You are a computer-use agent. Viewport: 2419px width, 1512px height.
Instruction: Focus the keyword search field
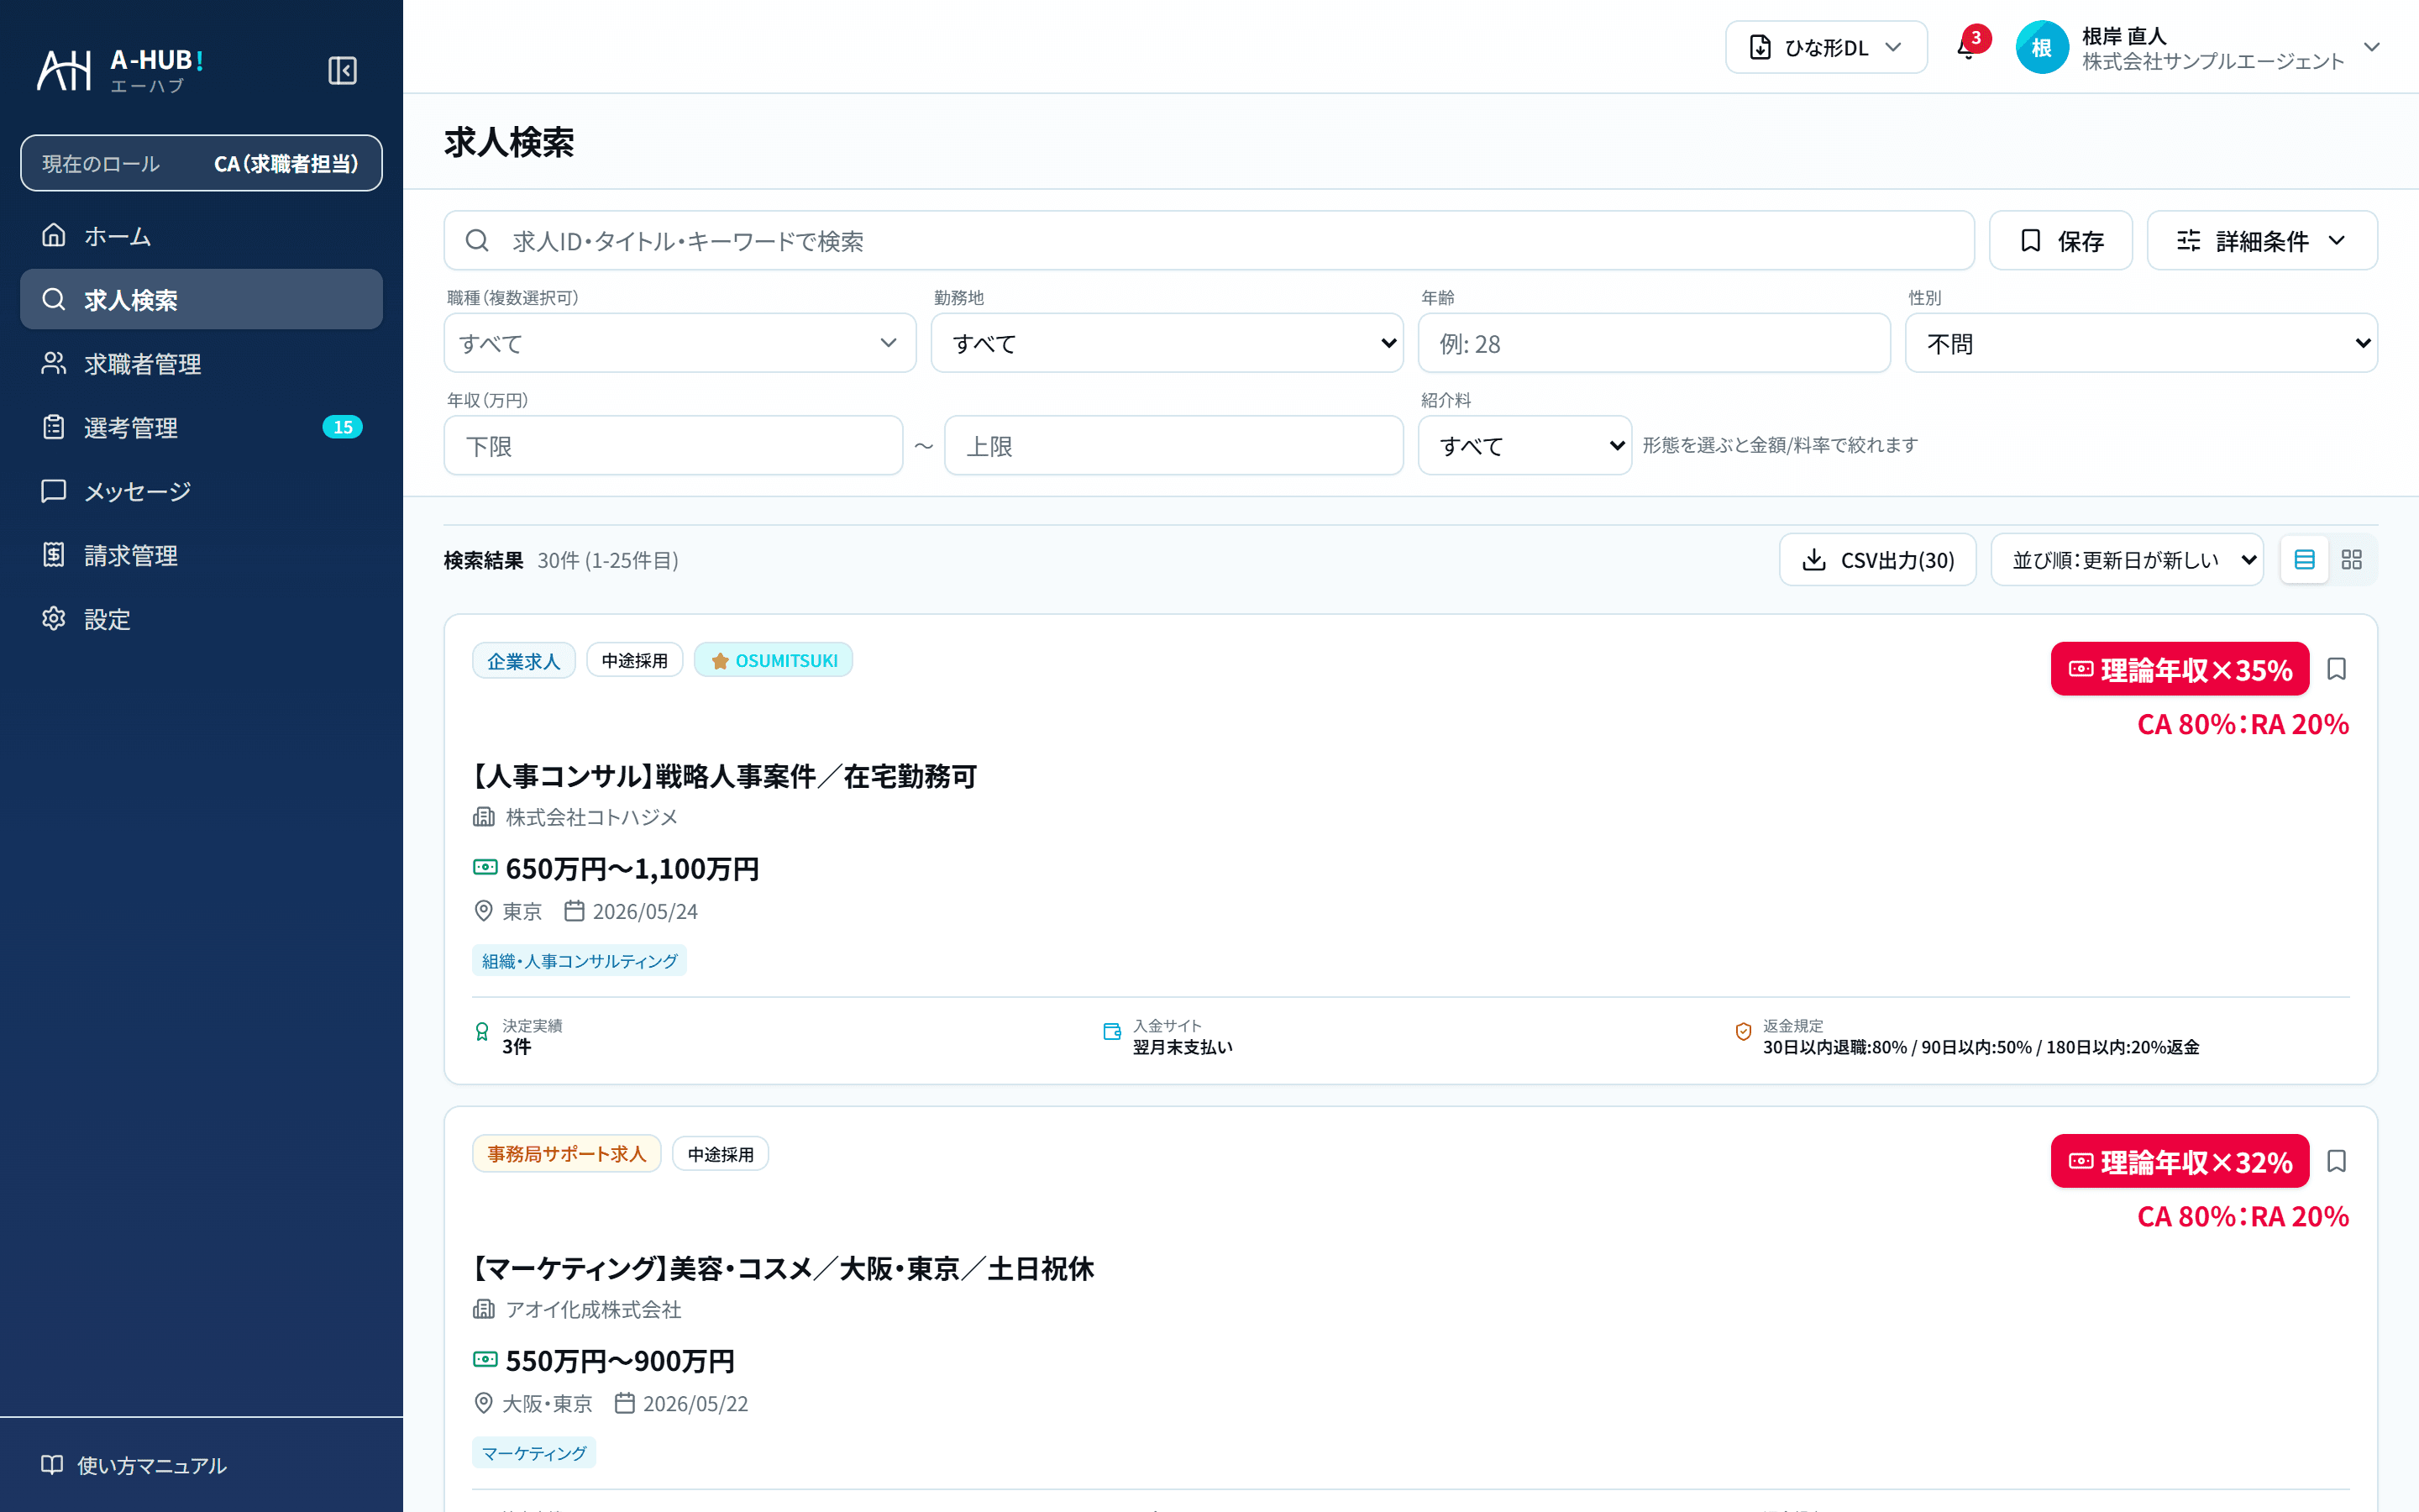coord(1209,241)
